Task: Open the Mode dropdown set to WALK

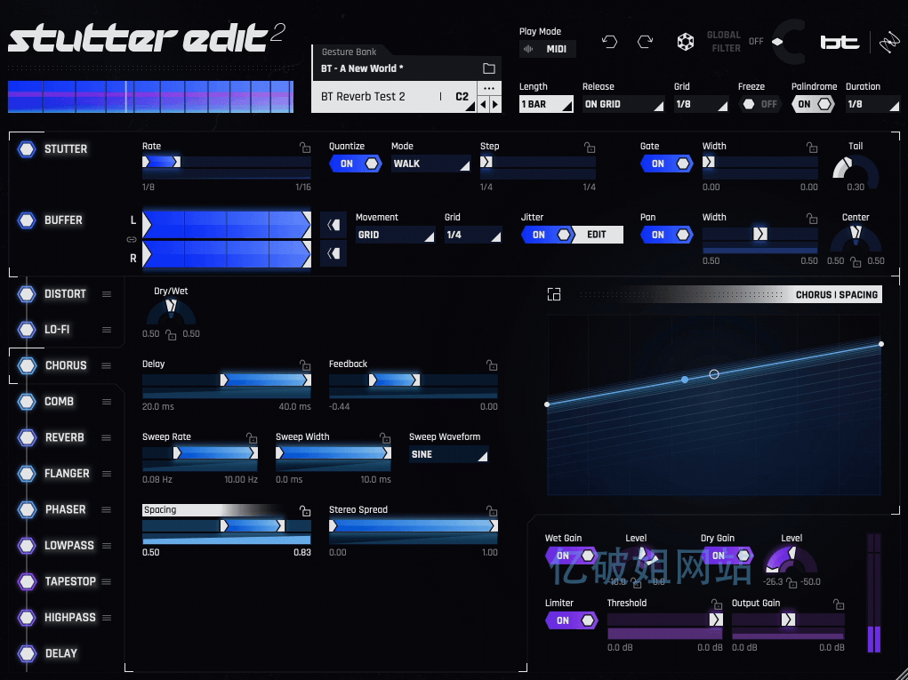Action: (x=430, y=164)
